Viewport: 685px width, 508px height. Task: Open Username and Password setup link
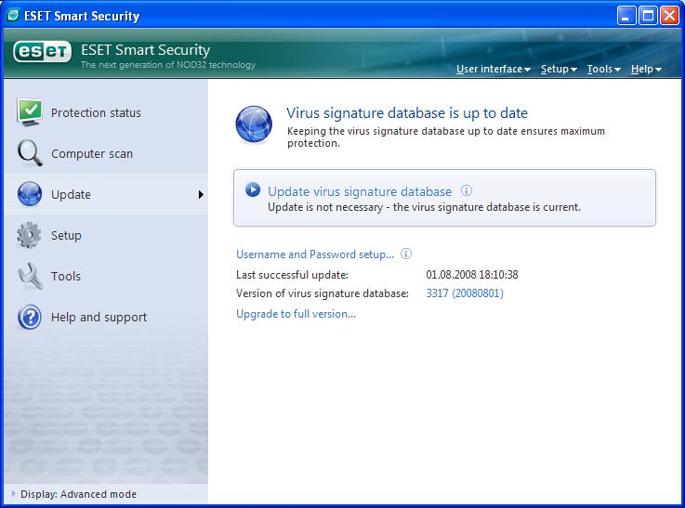[315, 254]
